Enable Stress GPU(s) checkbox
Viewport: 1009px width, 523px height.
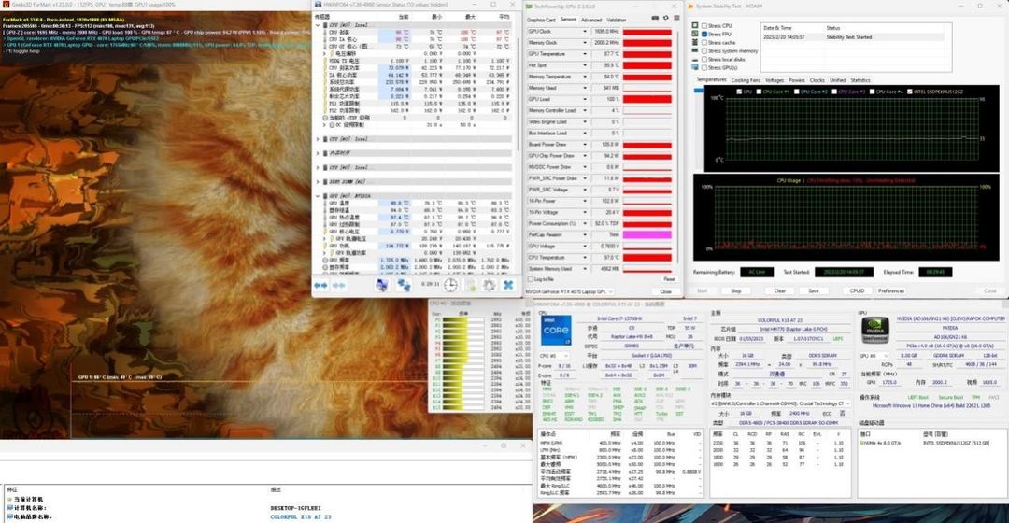[x=704, y=67]
